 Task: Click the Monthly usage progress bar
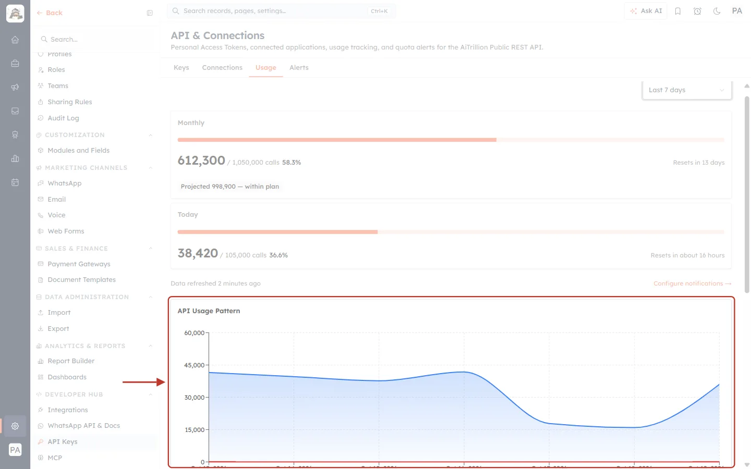[x=451, y=140]
